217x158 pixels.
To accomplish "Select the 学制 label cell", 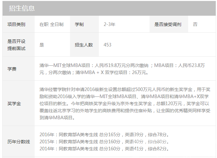I will click(79, 24).
